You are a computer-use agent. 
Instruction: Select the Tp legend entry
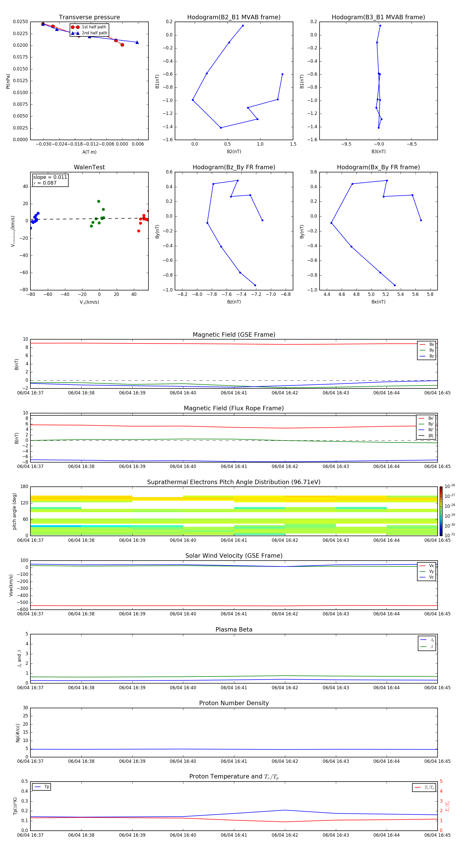[42, 787]
